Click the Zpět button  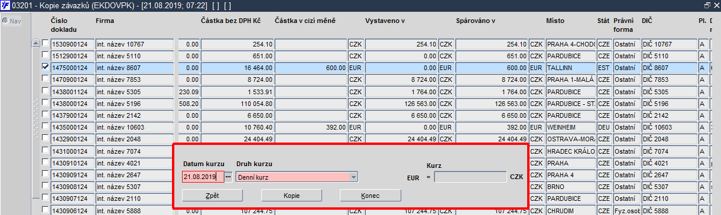point(212,196)
